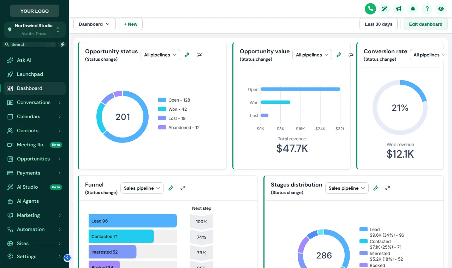Click the AI sparkle icon in Opportunity status card

point(187,55)
